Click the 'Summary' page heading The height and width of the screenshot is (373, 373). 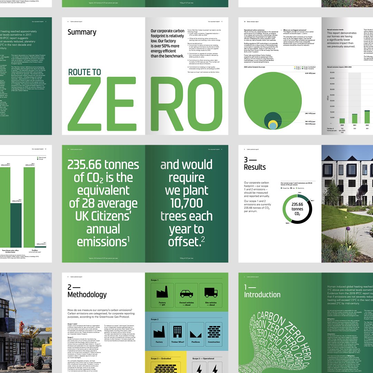(82, 32)
